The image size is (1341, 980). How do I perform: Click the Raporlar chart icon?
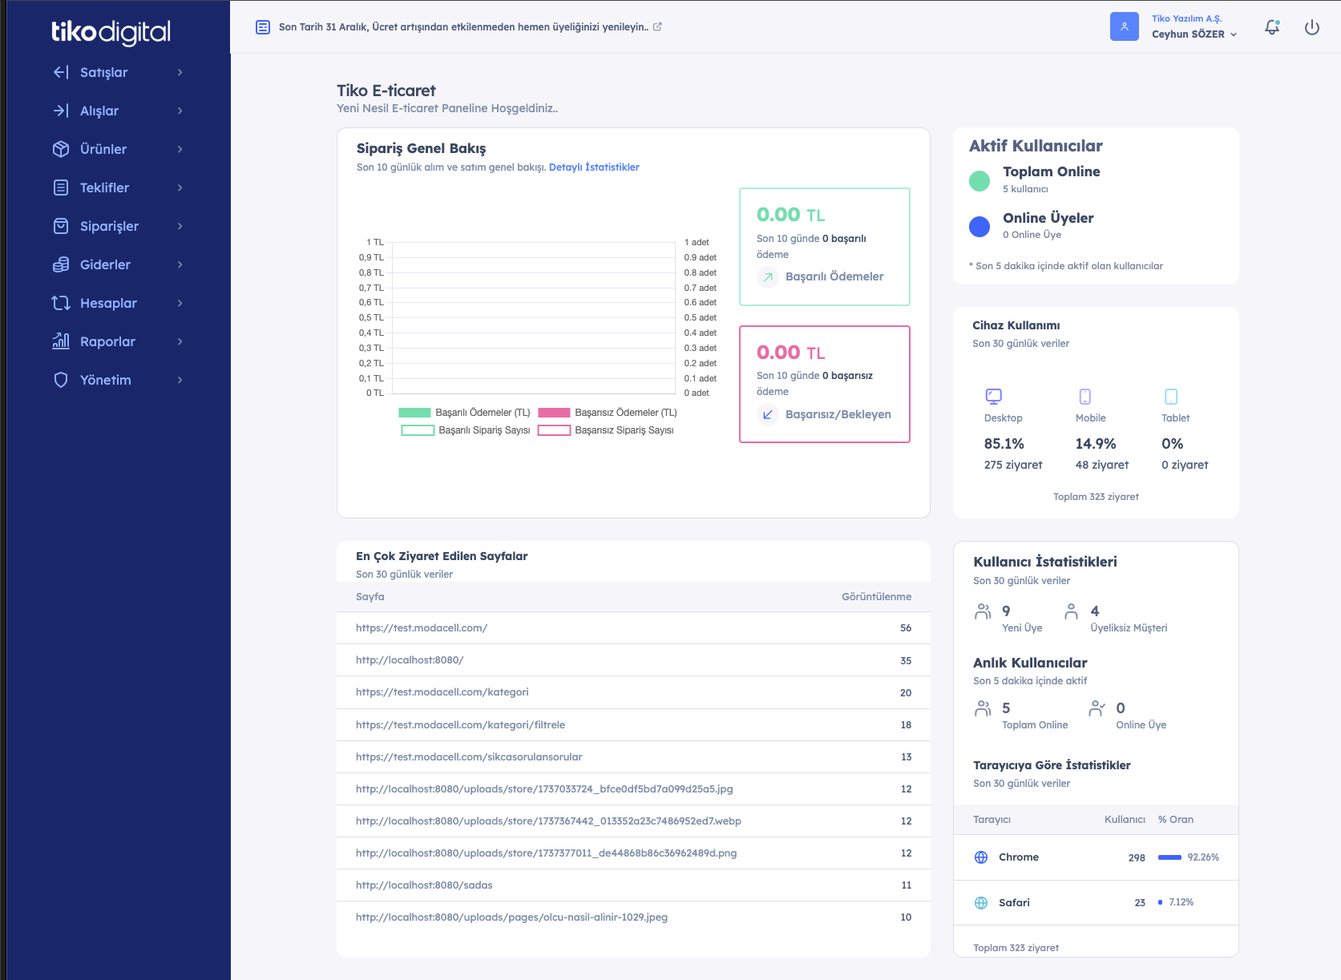(61, 341)
